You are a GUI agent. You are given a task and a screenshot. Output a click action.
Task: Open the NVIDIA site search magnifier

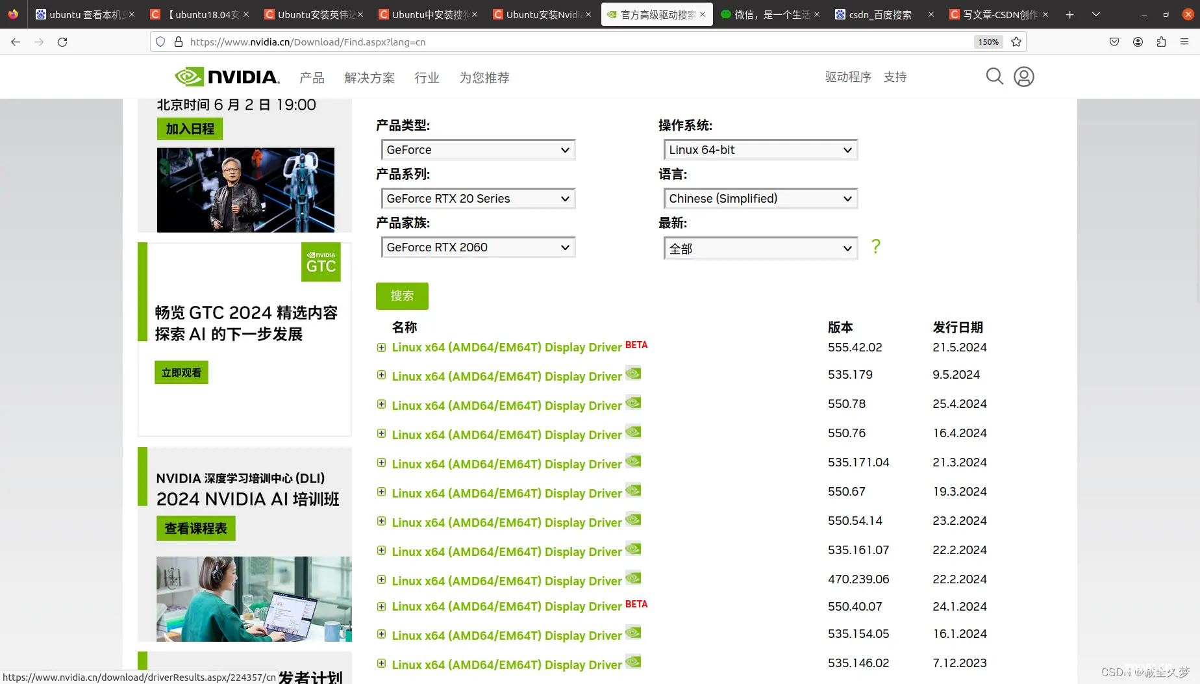tap(994, 77)
